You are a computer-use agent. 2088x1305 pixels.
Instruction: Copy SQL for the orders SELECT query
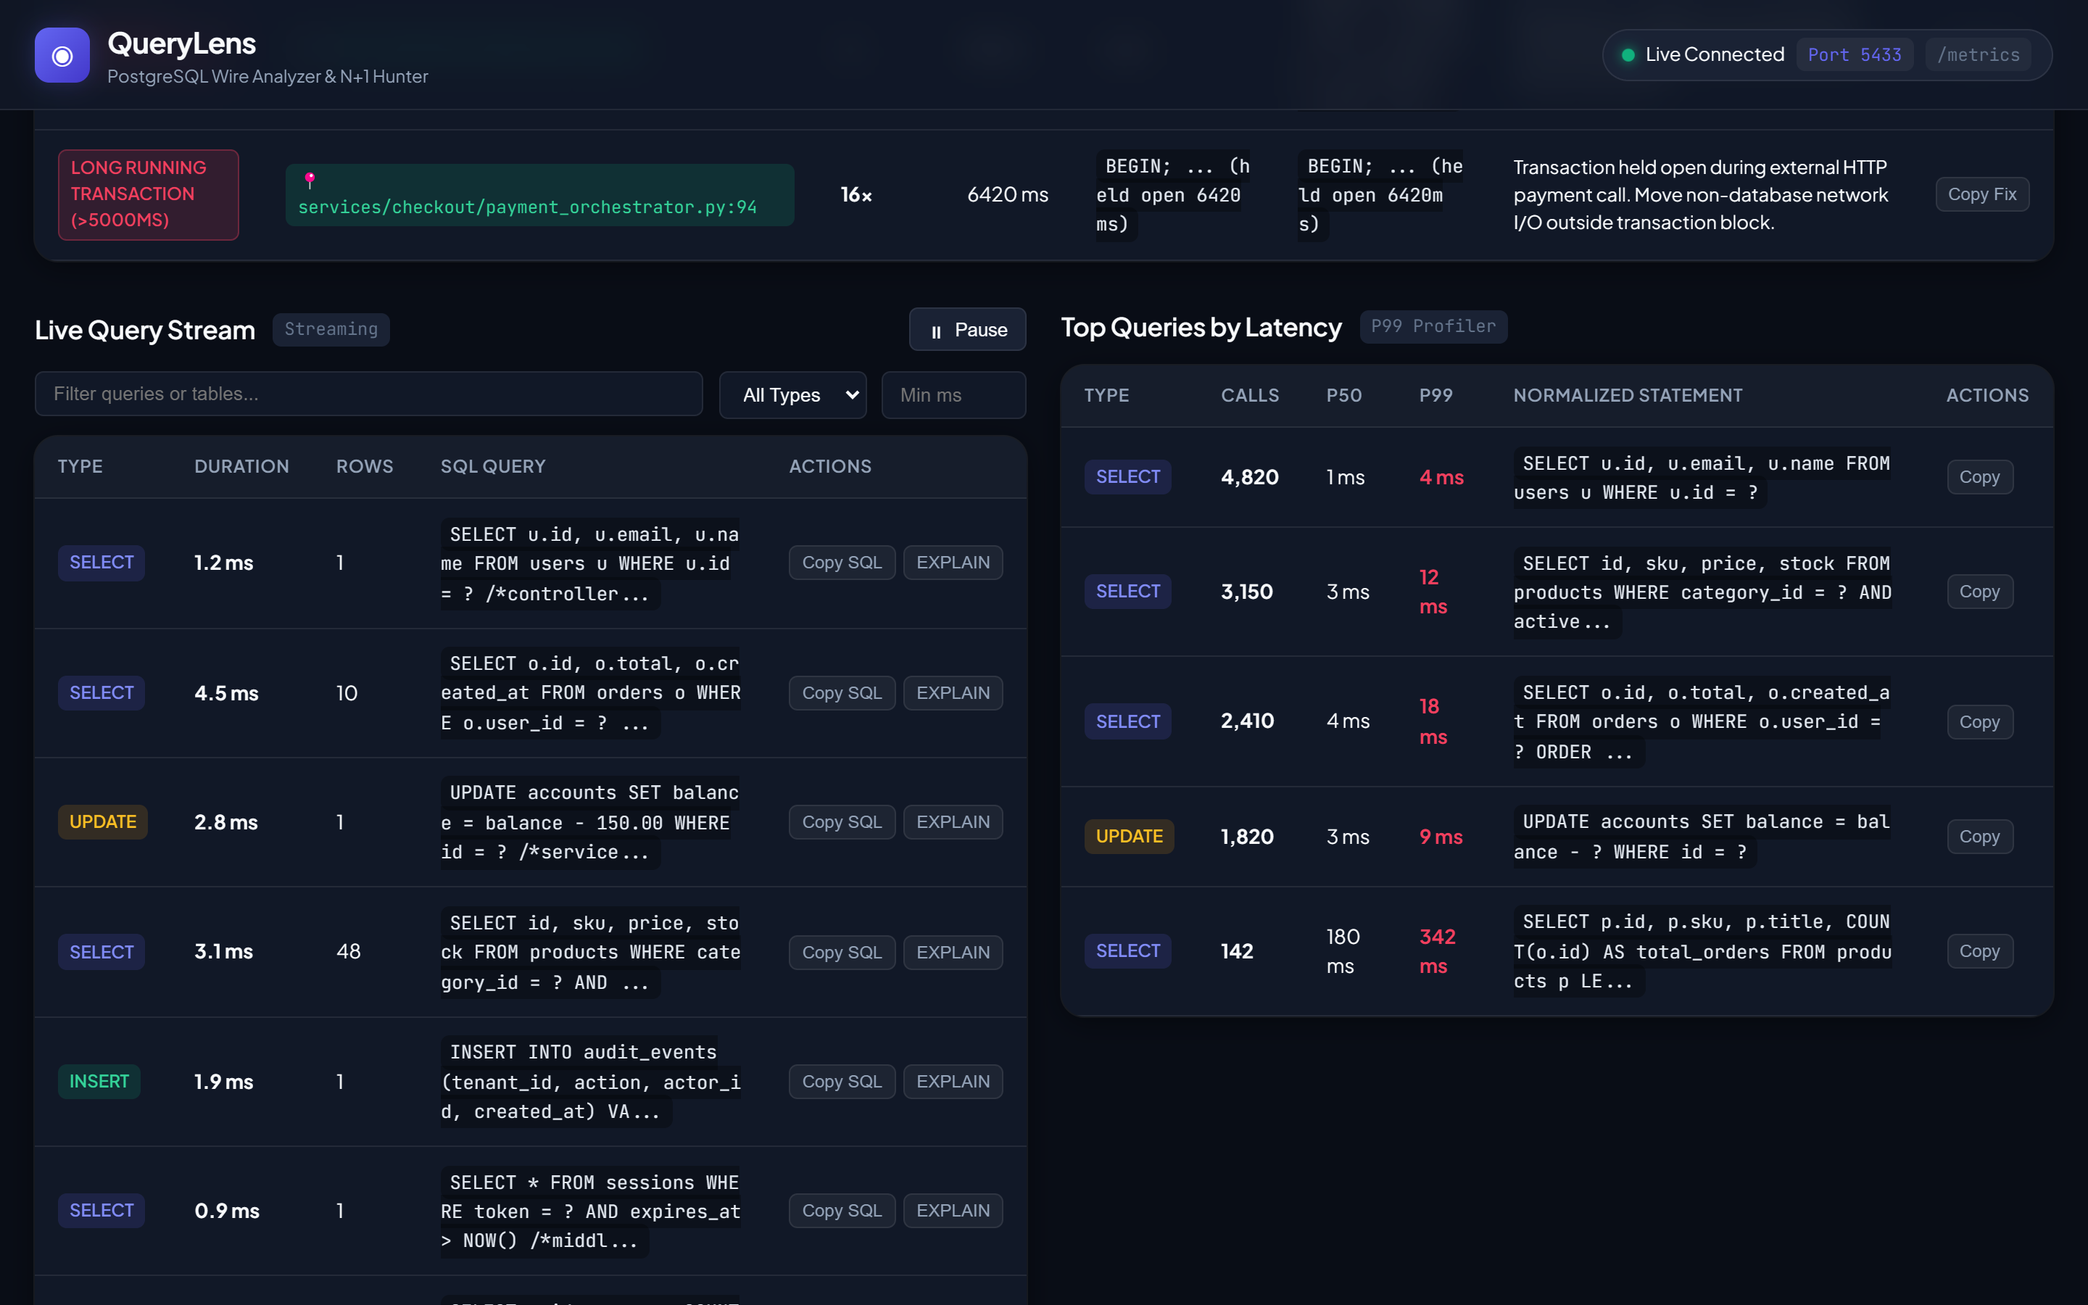click(841, 693)
